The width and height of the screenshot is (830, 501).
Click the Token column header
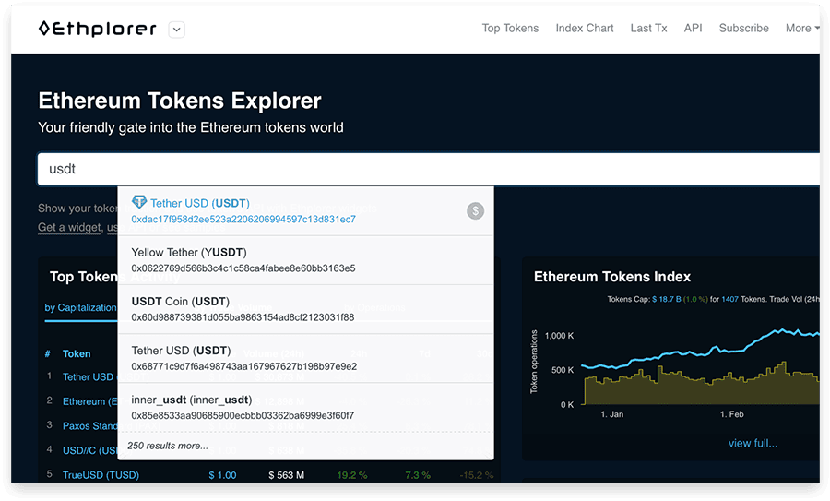click(77, 353)
